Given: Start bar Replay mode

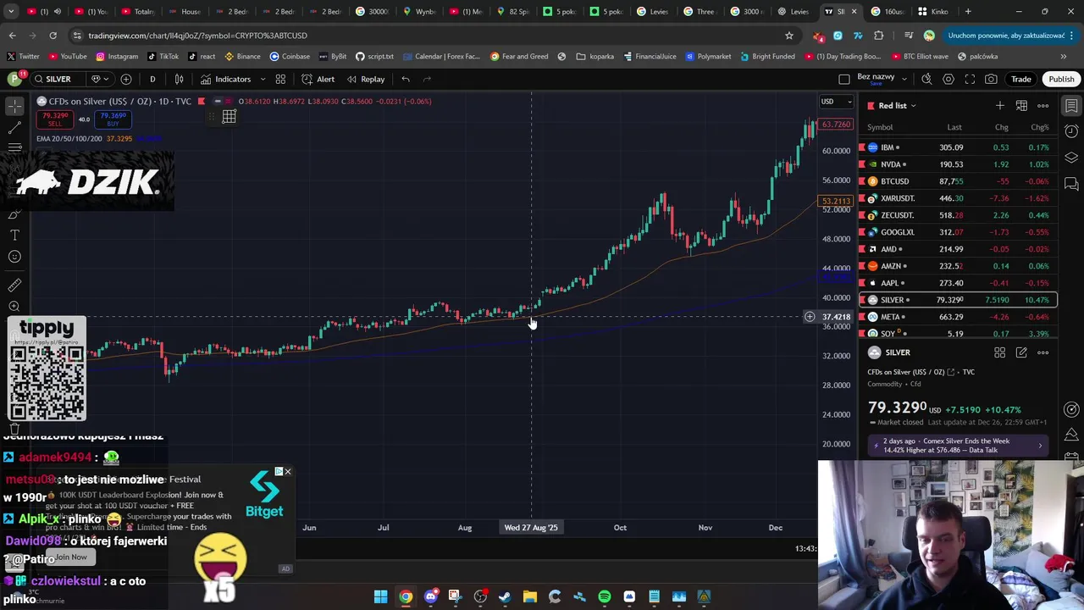Looking at the screenshot, I should [365, 79].
